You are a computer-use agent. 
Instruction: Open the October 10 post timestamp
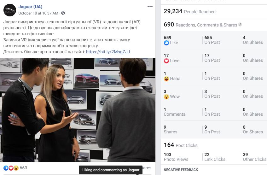38,13
